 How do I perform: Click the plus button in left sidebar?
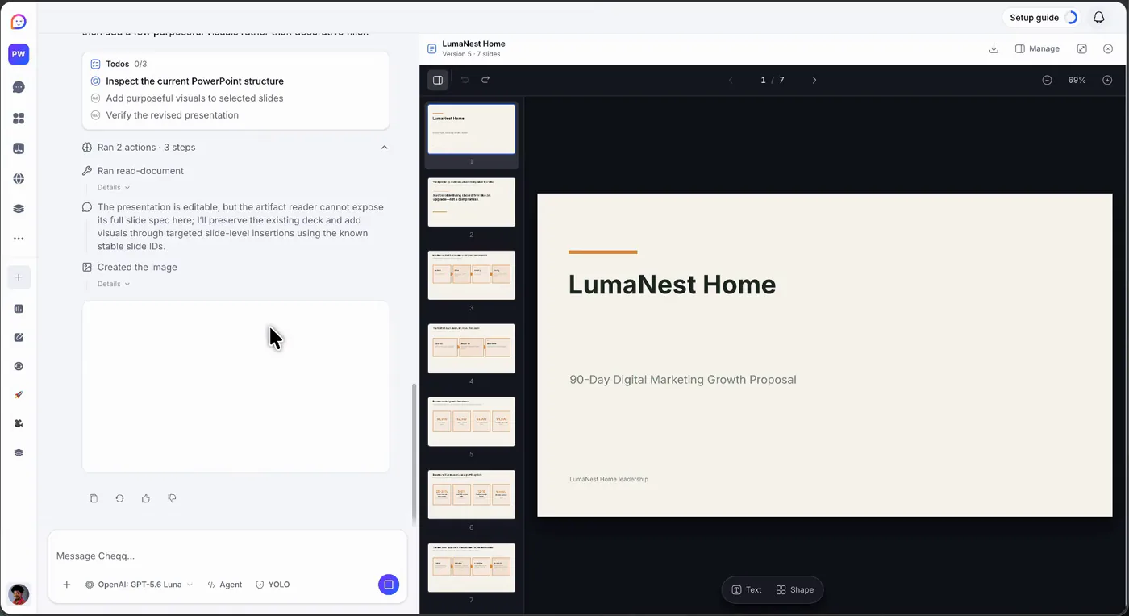19,277
